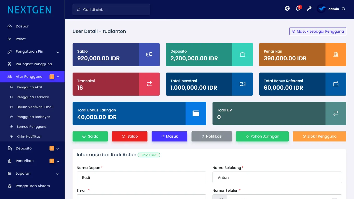Click the admin avatar logo

point(321,9)
